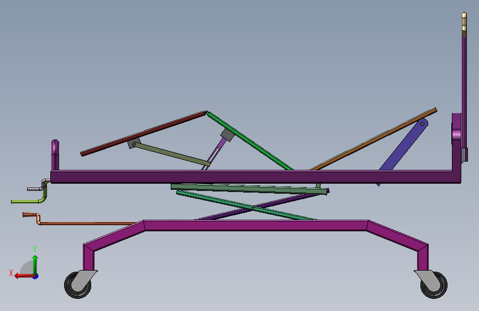Image resolution: width=479 pixels, height=311 pixels.
Task: Select the dark purple main bed frame beam
Action: [x=251, y=177]
